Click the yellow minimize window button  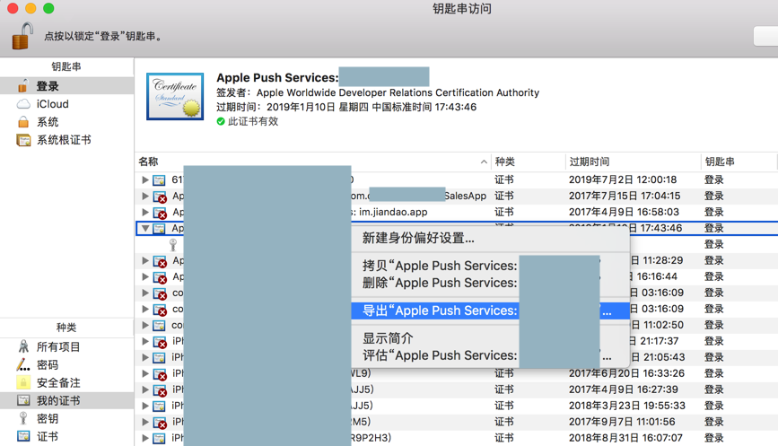pos(31,8)
